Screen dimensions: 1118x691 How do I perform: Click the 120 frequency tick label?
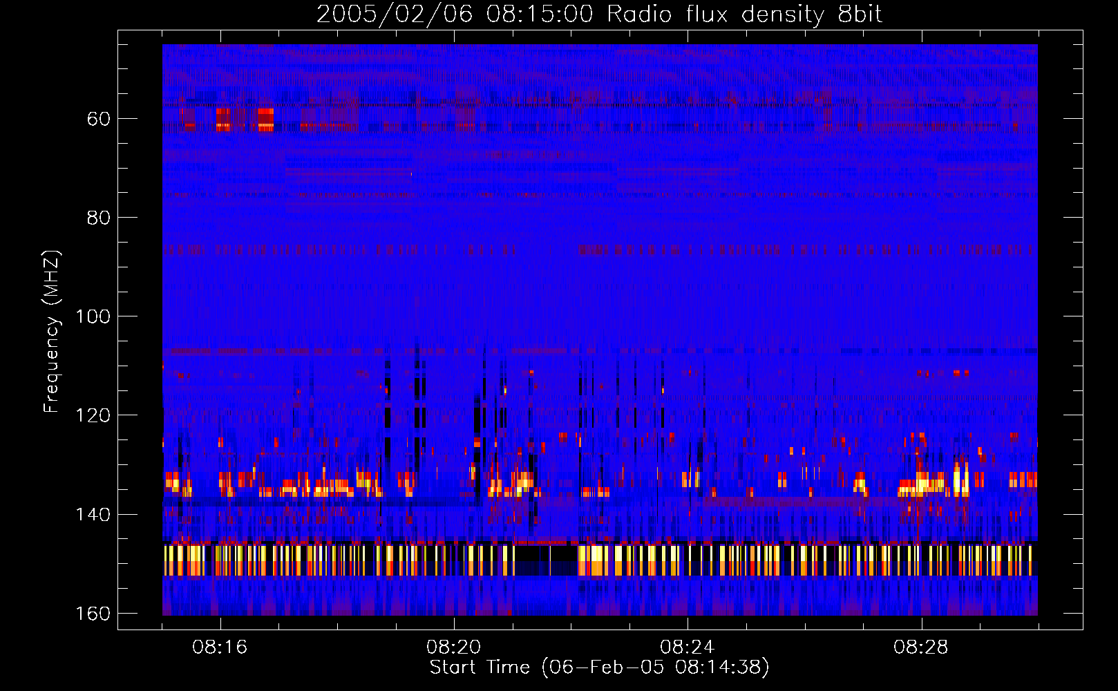coord(93,415)
